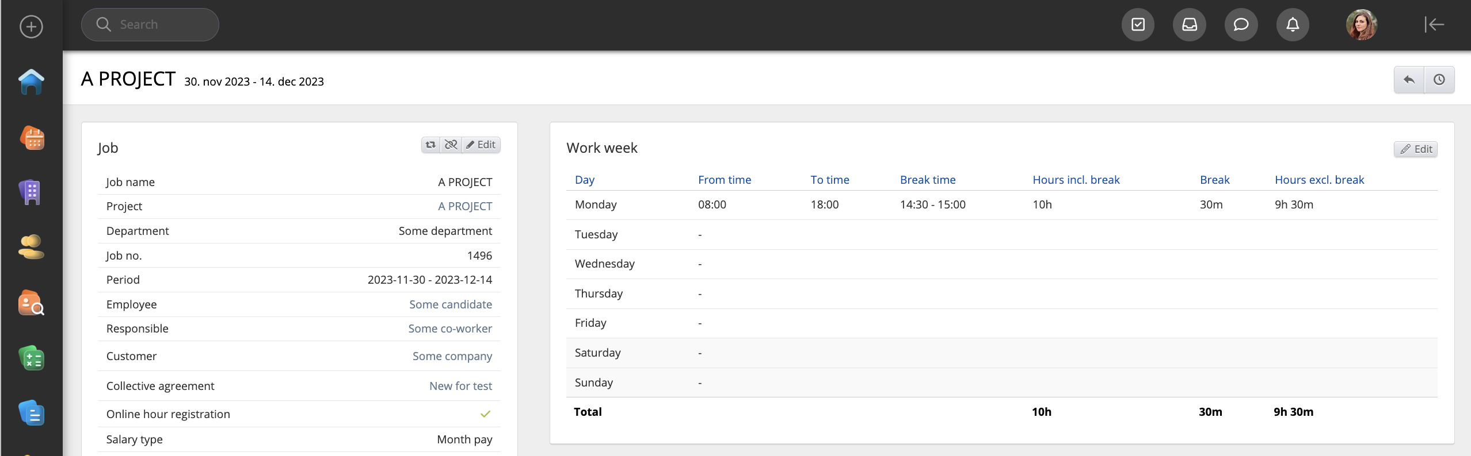Open the green calculator icon

click(x=31, y=358)
